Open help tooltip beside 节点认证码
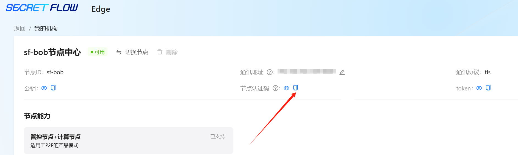The height and width of the screenshot is (155, 518). [x=275, y=88]
